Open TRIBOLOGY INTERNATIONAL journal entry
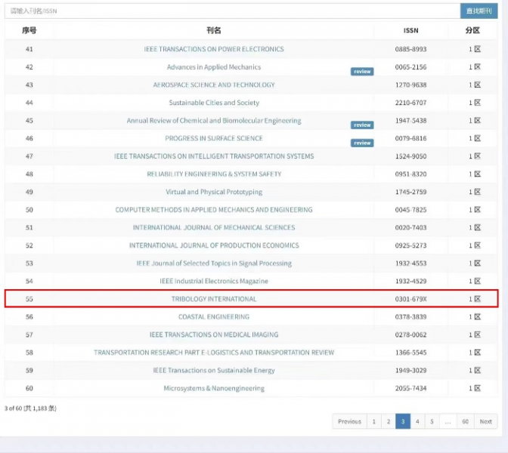The image size is (508, 453). 214,299
